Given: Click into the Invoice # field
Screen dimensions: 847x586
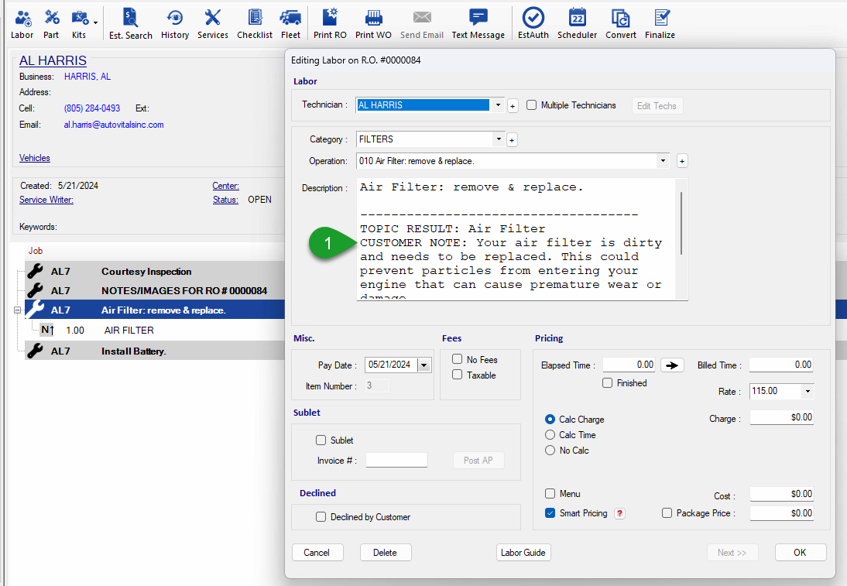Looking at the screenshot, I should 396,460.
